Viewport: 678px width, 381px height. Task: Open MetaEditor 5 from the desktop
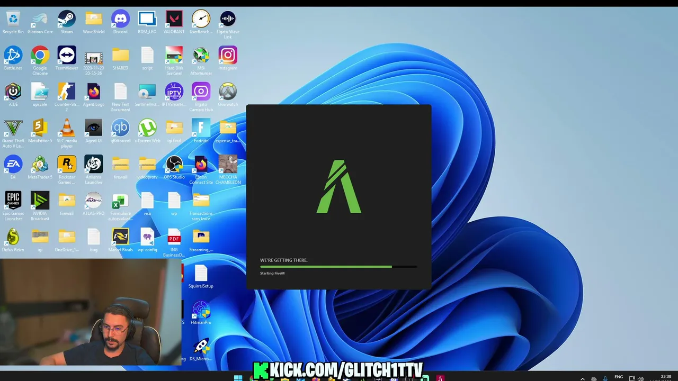tap(40, 128)
